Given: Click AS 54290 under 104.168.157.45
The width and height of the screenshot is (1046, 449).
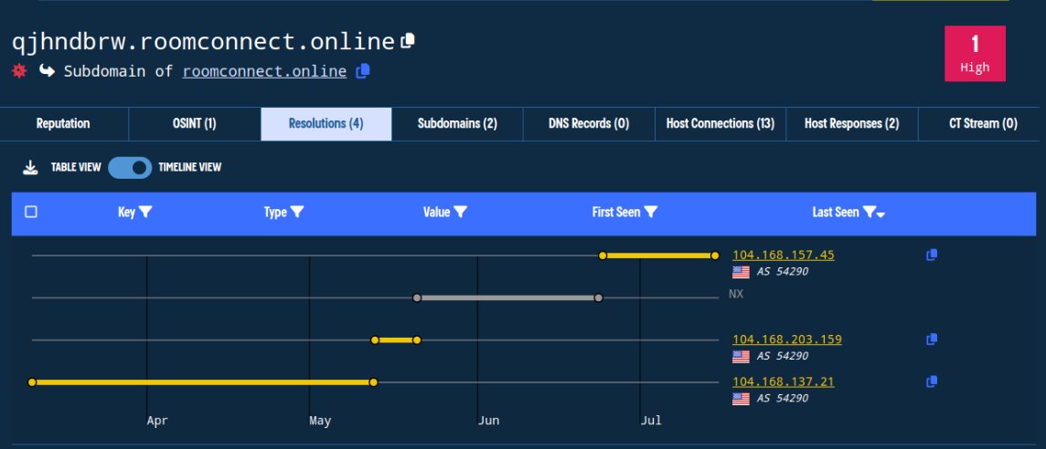Looking at the screenshot, I should (783, 272).
